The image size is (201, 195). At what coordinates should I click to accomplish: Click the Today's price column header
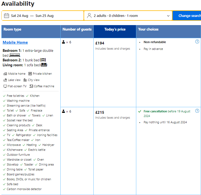(x=115, y=29)
